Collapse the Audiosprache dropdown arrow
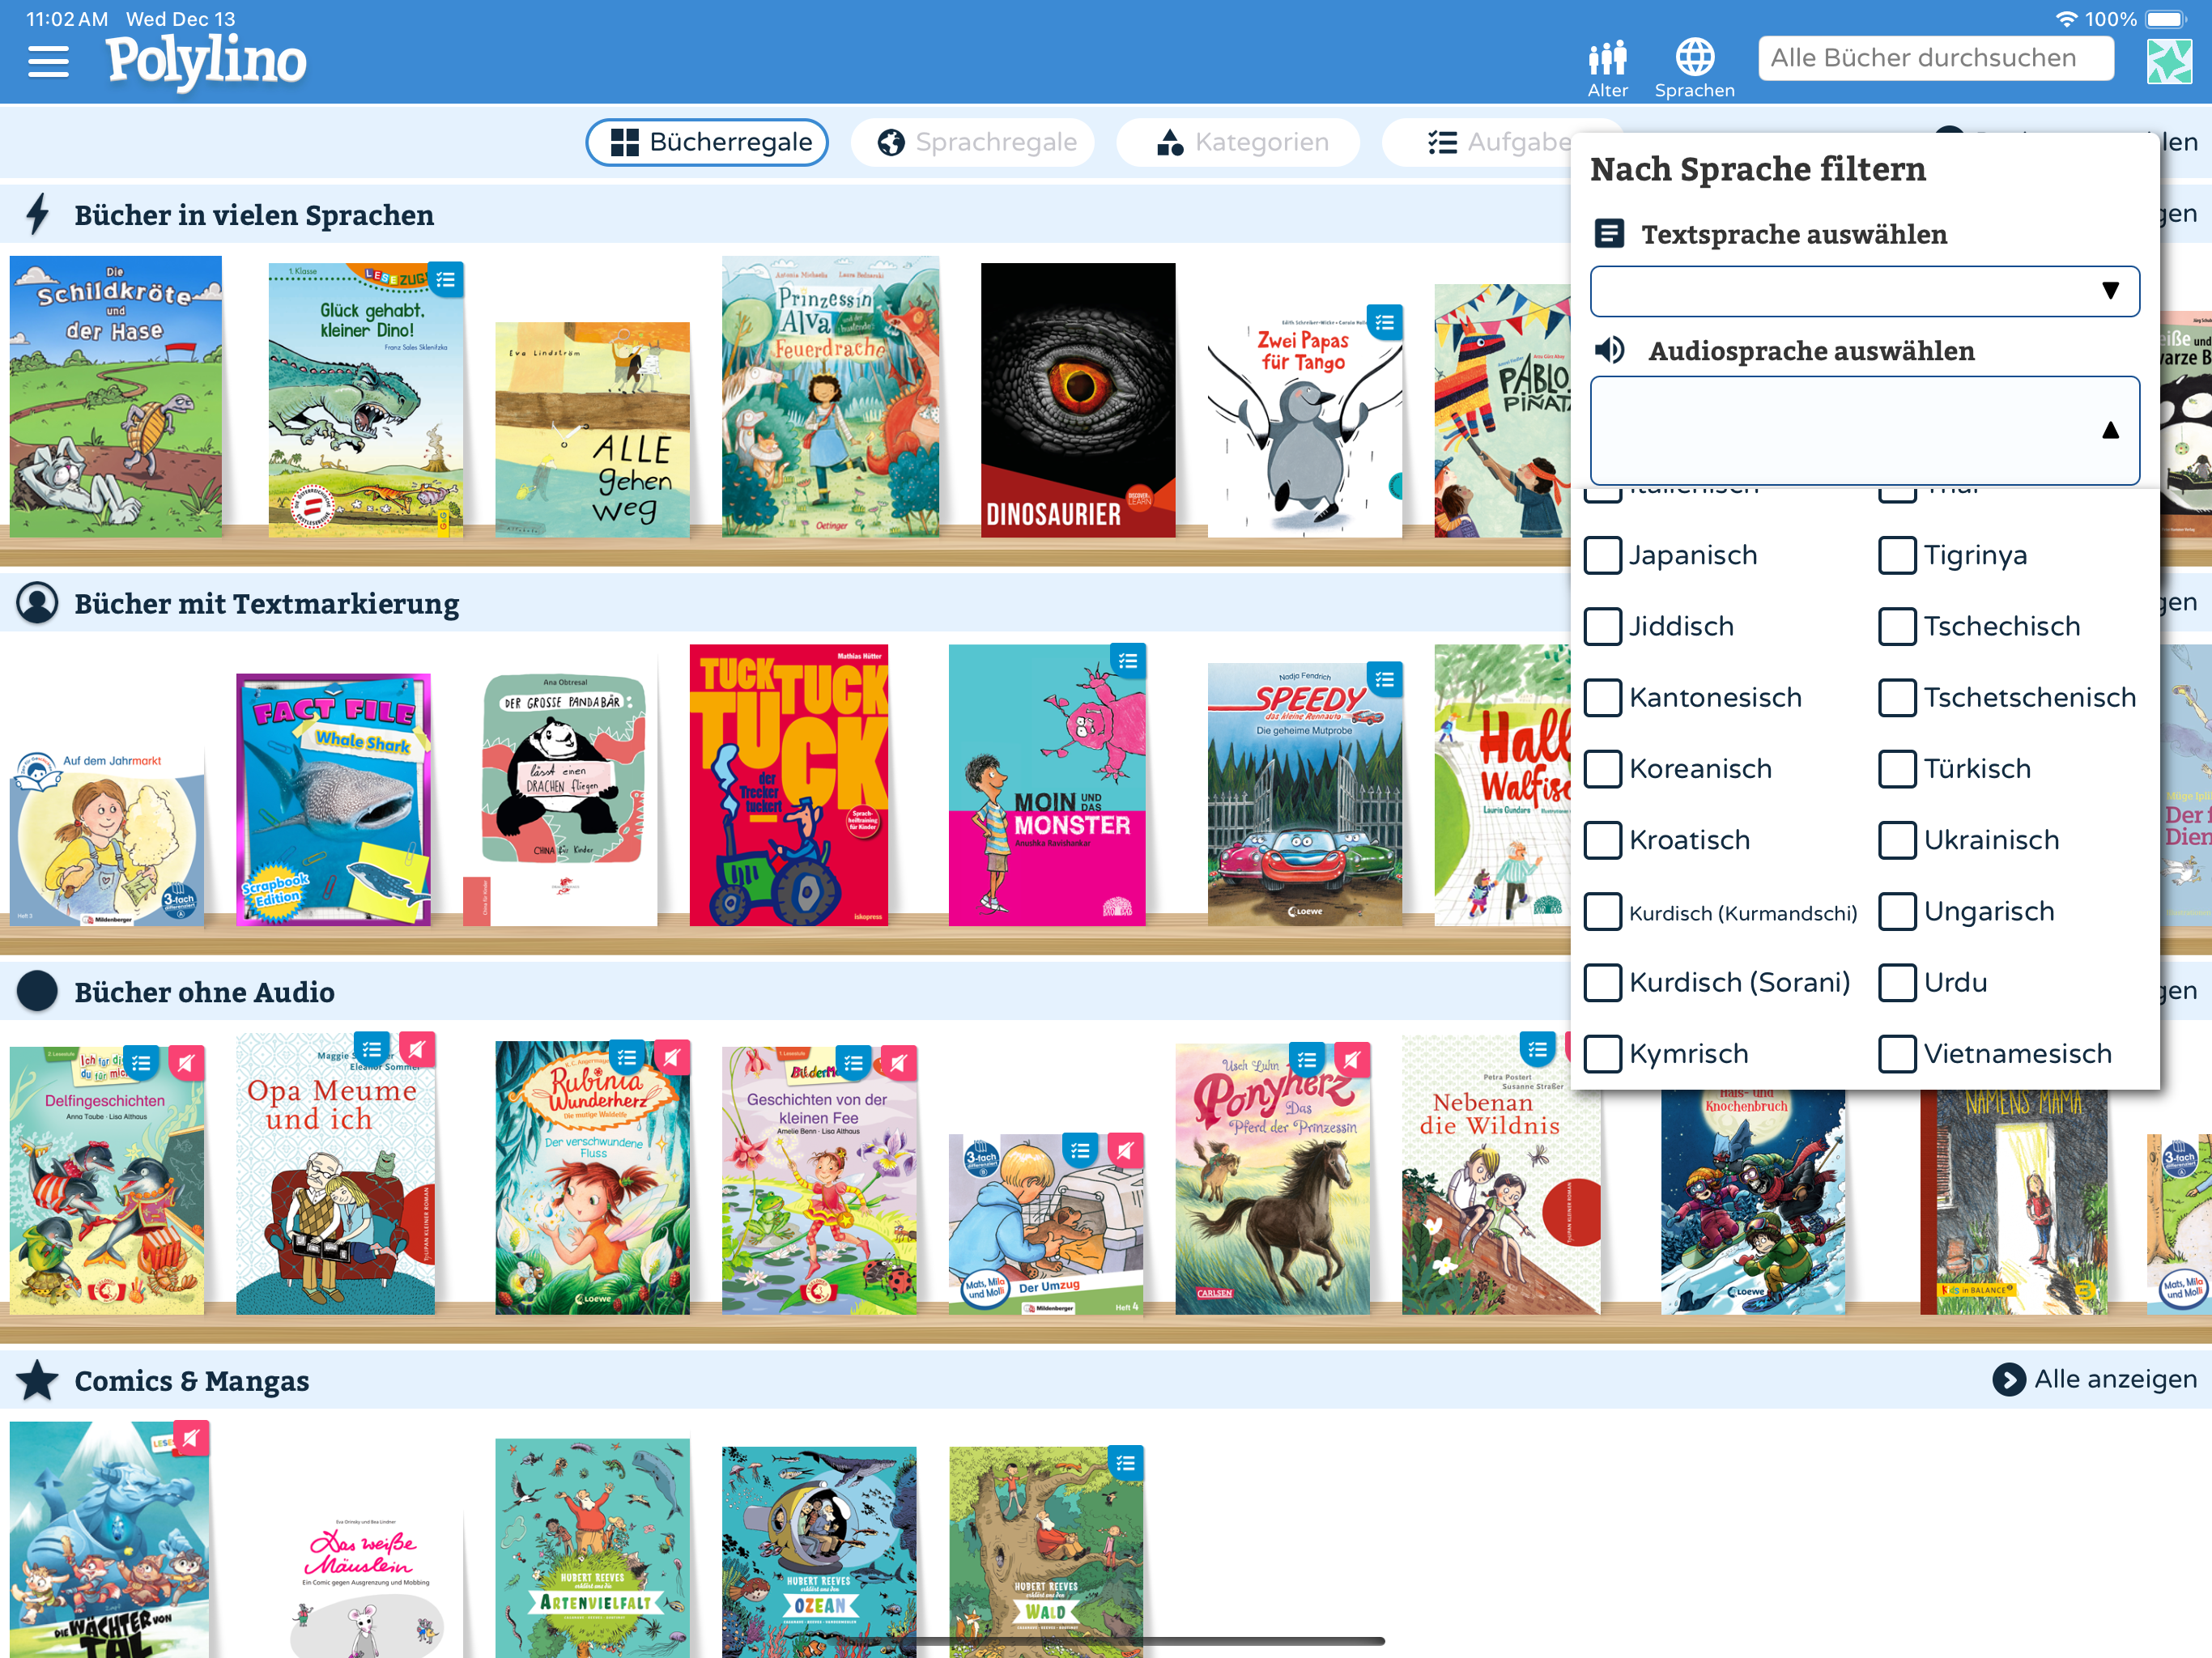 (x=2110, y=430)
